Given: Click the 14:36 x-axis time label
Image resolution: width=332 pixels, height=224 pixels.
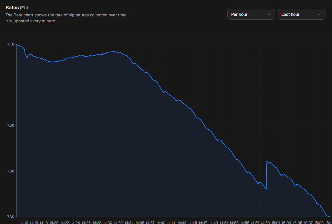Looking at the screenshot, I should pyautogui.click(x=140, y=223).
